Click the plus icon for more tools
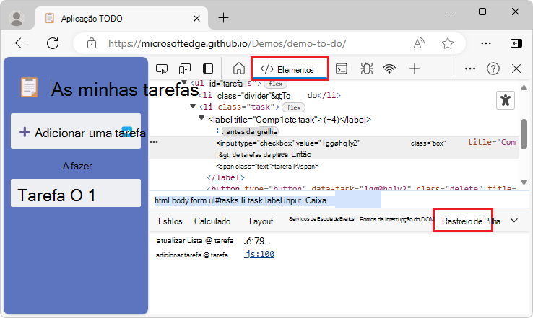The height and width of the screenshot is (318, 533). click(x=415, y=69)
